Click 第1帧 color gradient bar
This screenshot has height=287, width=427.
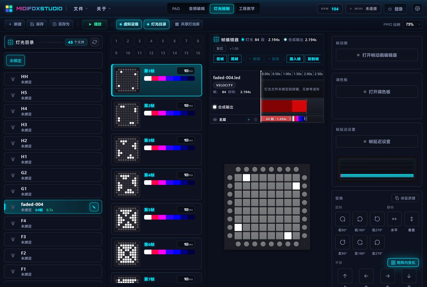[169, 78]
